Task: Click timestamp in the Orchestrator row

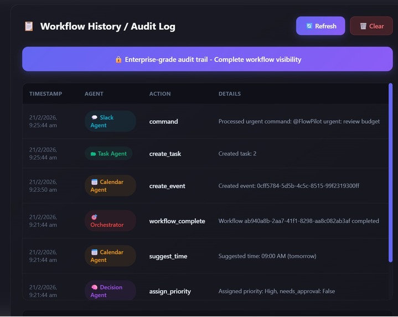Action: point(43,221)
